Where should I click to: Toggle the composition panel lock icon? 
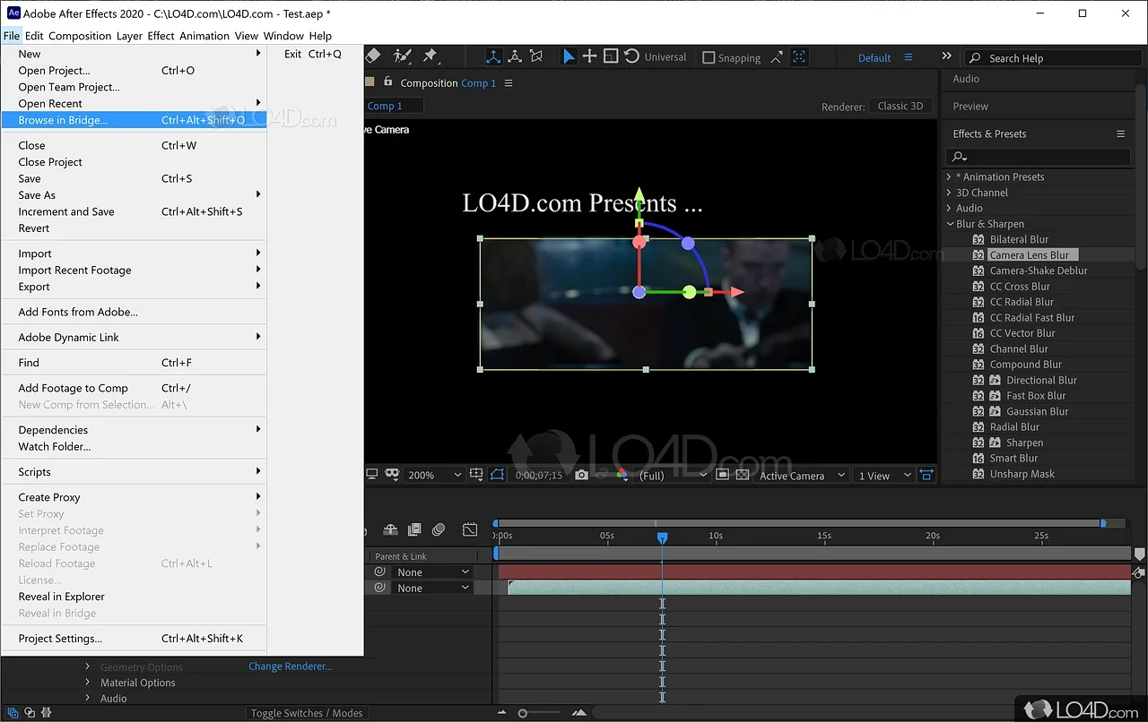[x=388, y=82]
